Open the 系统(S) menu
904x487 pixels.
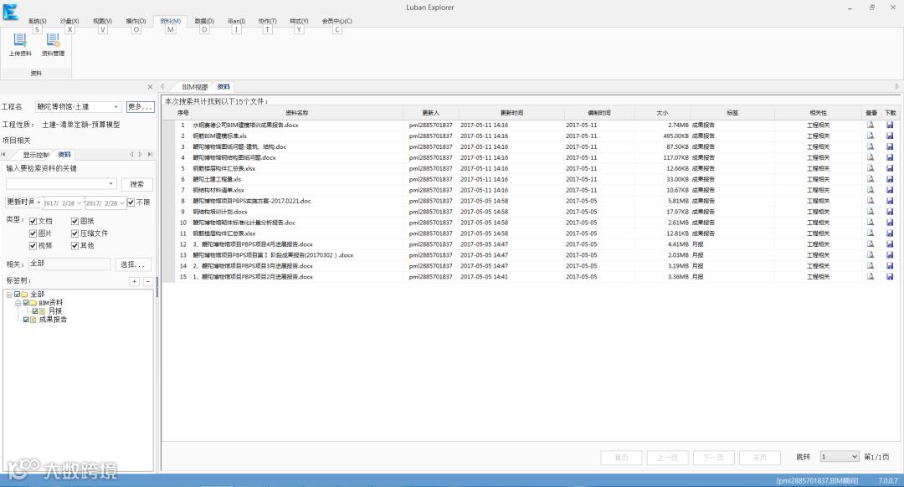point(38,21)
